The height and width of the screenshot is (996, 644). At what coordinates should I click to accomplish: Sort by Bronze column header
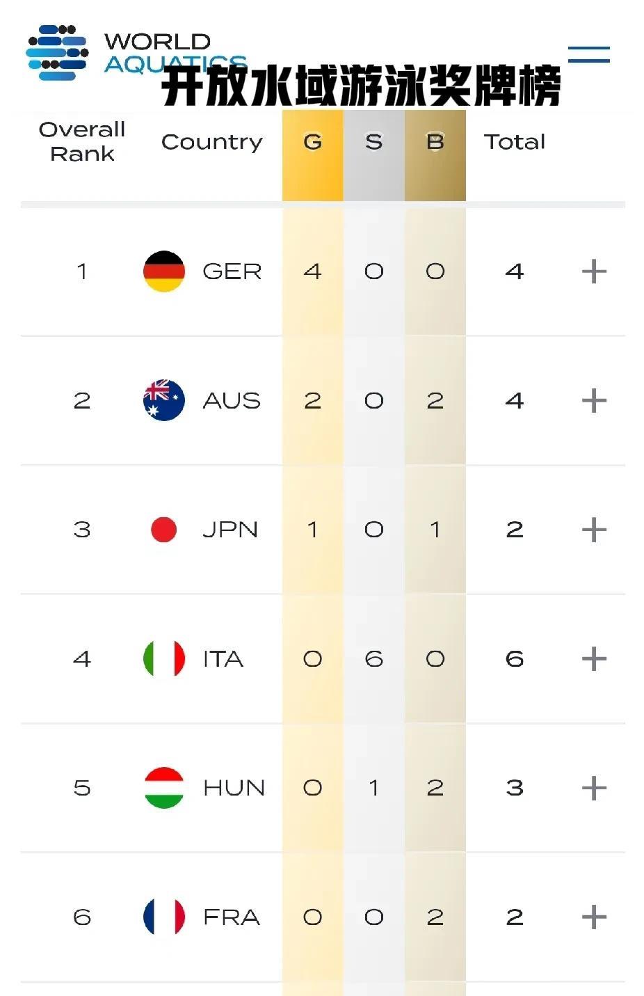tap(435, 143)
